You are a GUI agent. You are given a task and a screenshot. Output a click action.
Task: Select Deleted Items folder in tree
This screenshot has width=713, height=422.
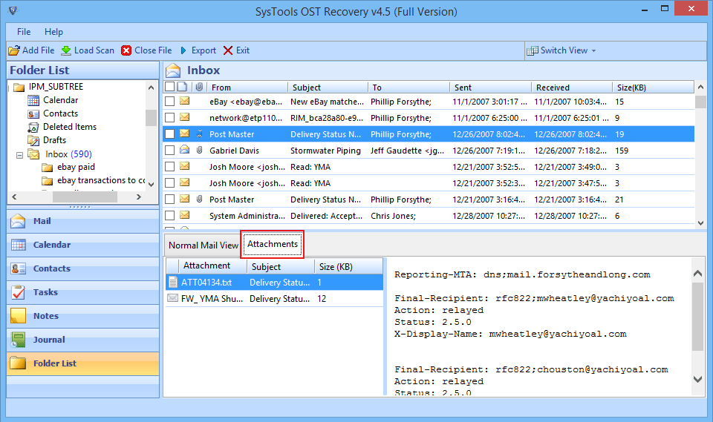pyautogui.click(x=69, y=127)
